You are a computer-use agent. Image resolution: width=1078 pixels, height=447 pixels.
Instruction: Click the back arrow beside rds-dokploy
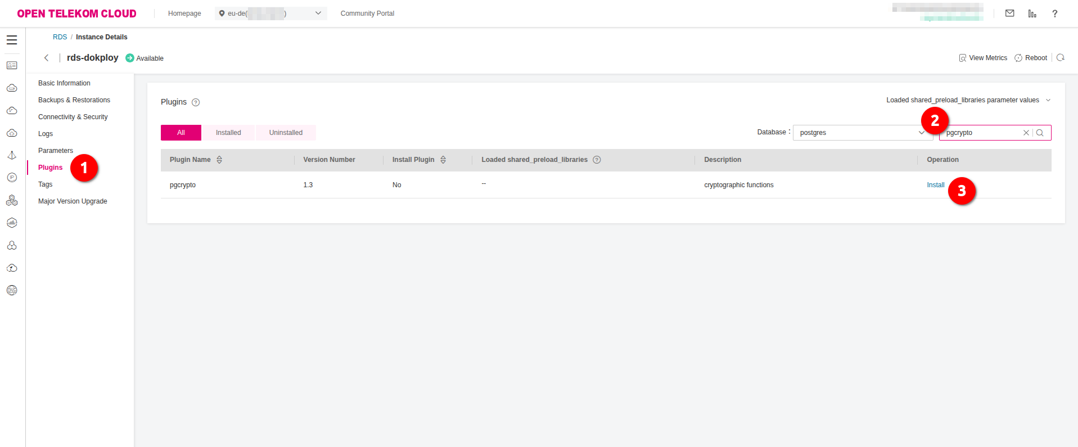pyautogui.click(x=47, y=58)
